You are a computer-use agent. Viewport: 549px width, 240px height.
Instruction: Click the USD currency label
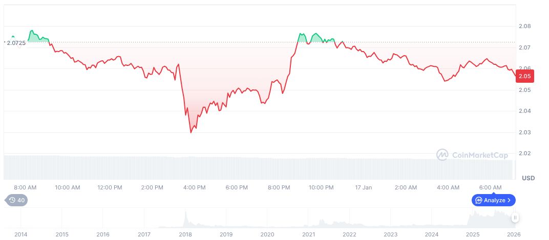click(528, 178)
